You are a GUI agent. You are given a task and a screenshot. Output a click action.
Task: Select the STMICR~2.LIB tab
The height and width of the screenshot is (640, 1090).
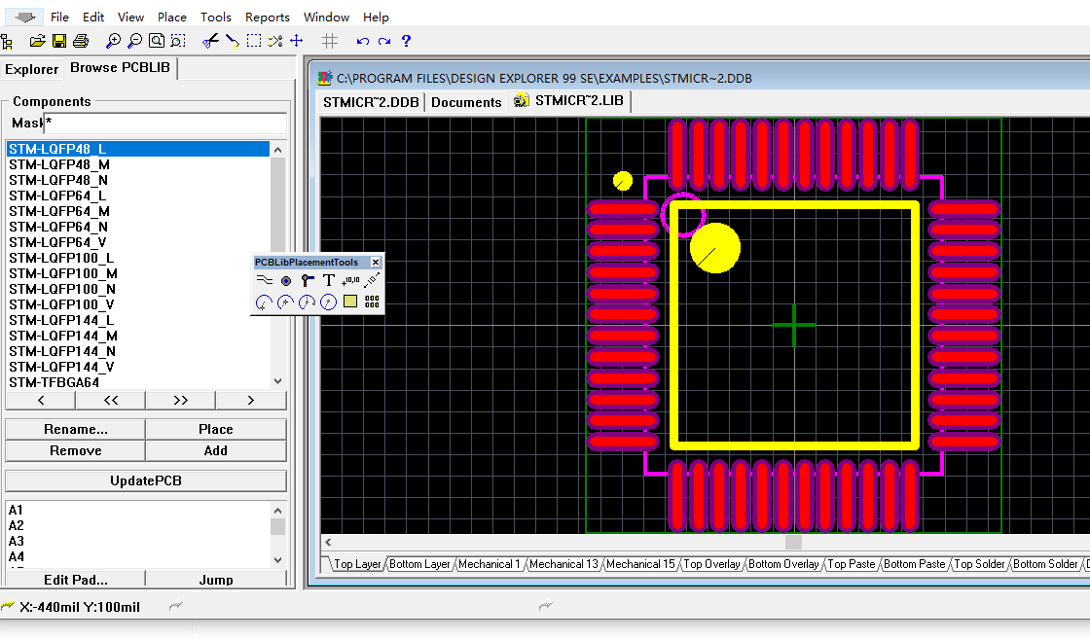(x=569, y=101)
